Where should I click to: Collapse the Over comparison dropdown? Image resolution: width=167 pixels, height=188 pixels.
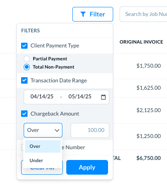43,130
